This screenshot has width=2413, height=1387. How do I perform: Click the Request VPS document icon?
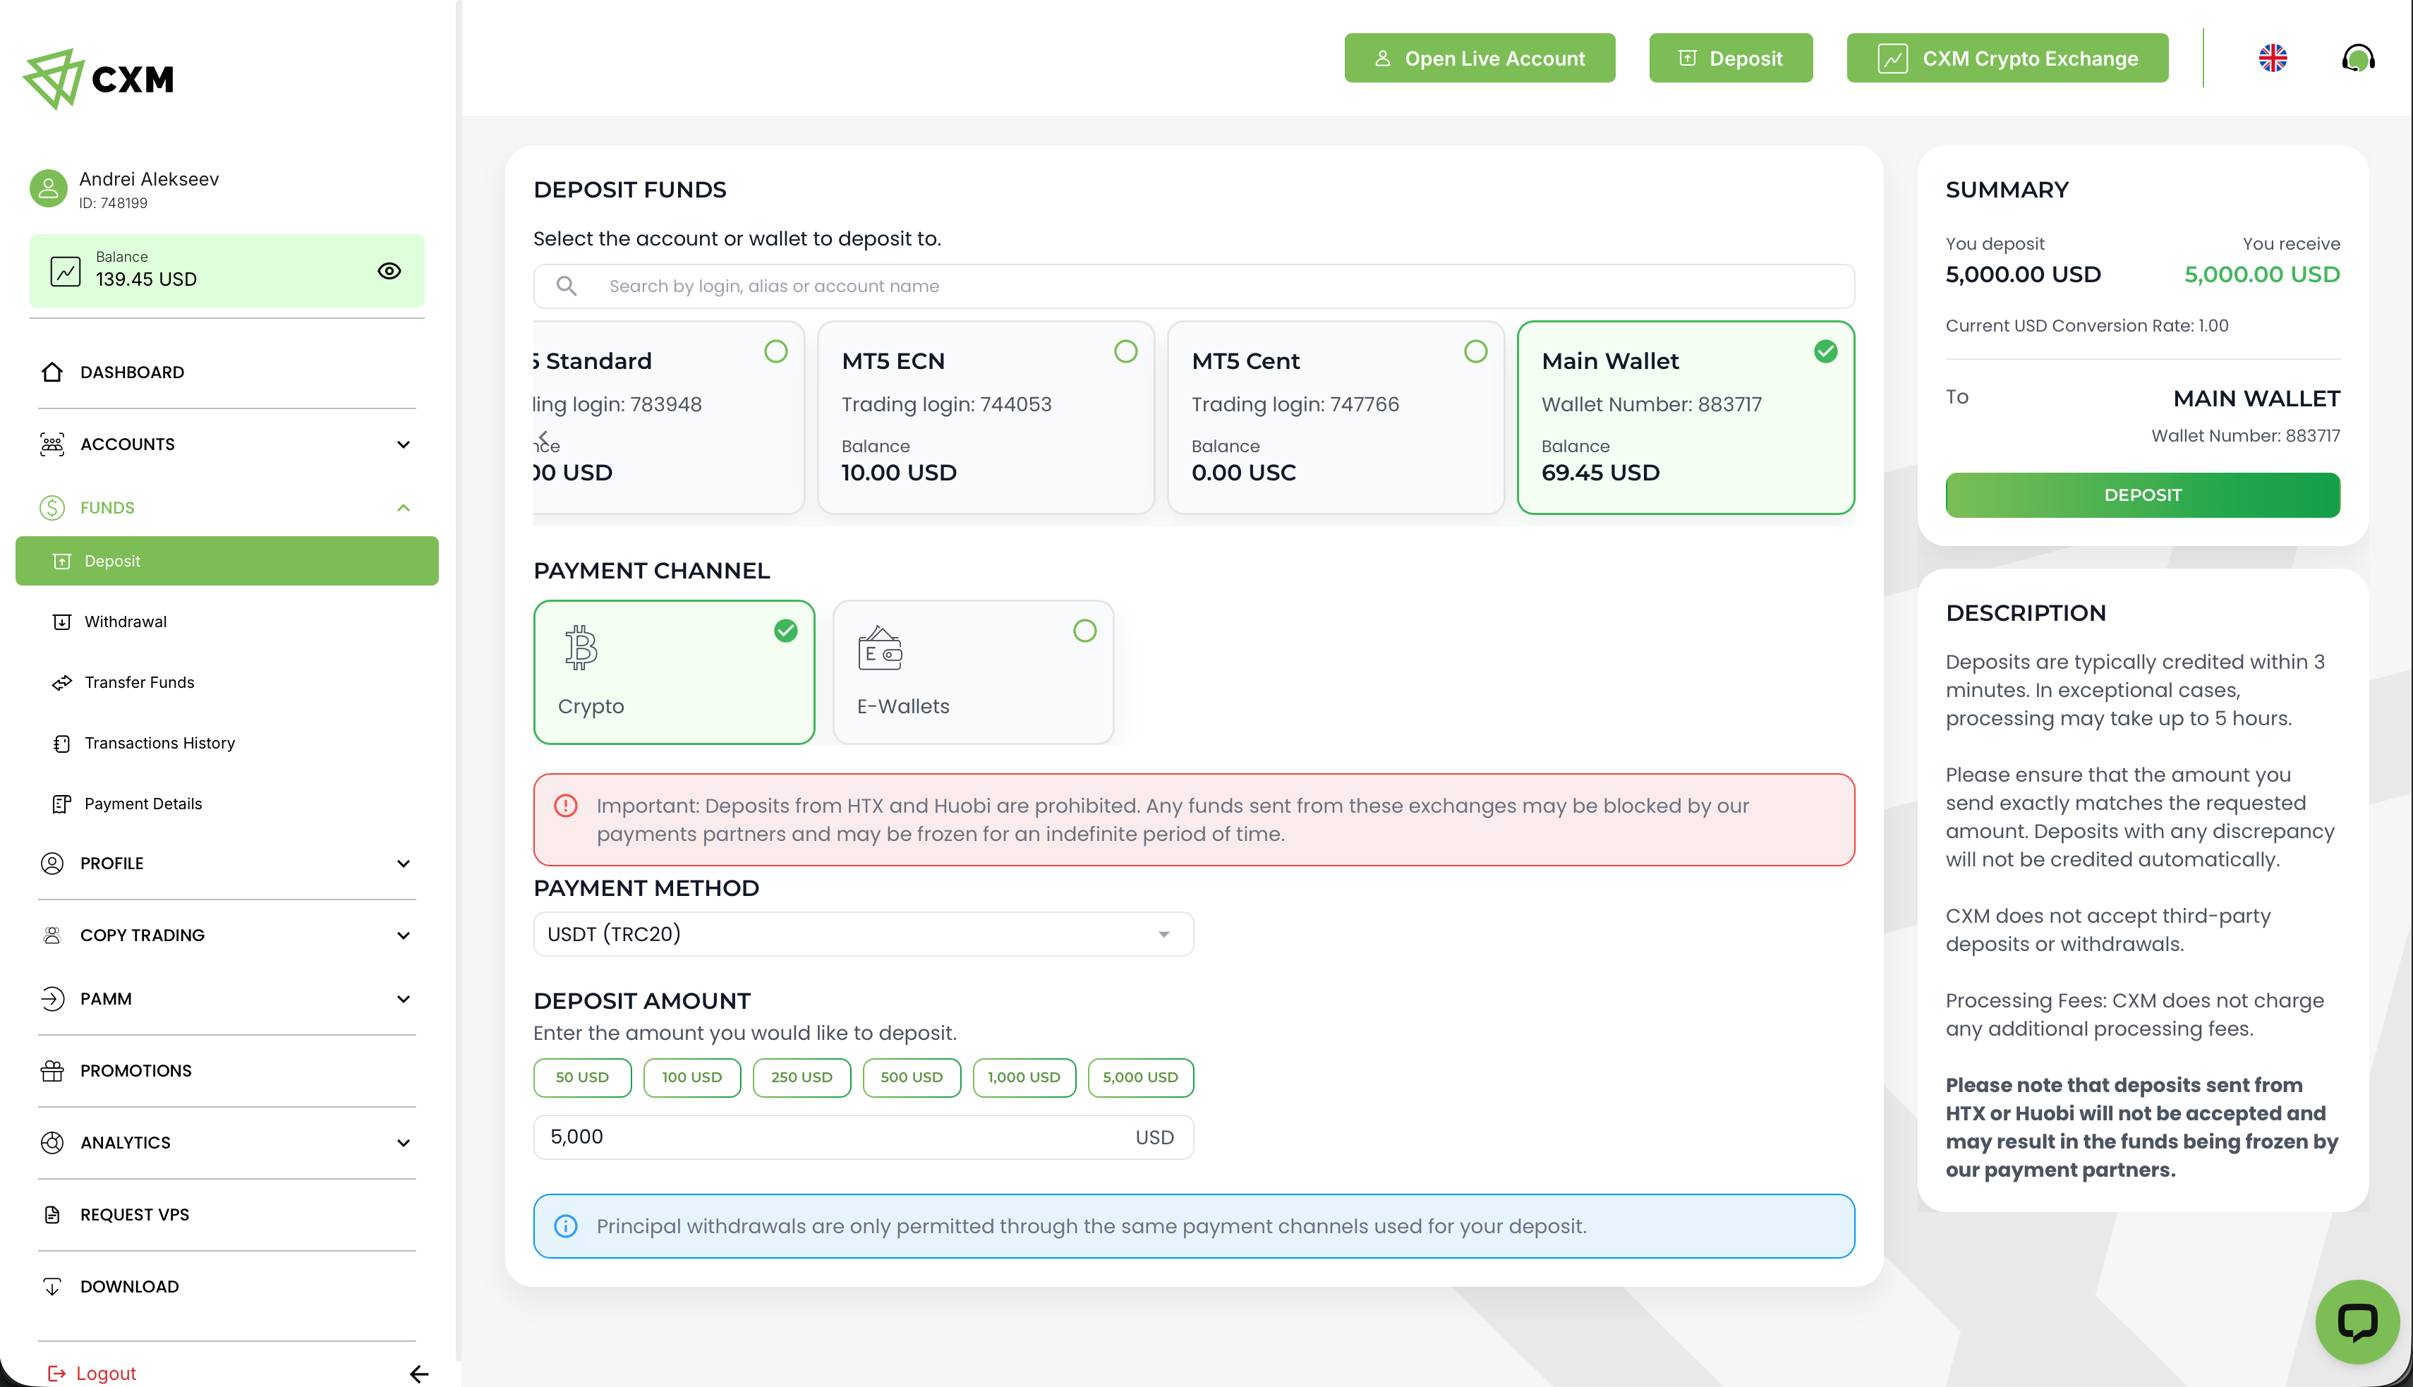(52, 1215)
